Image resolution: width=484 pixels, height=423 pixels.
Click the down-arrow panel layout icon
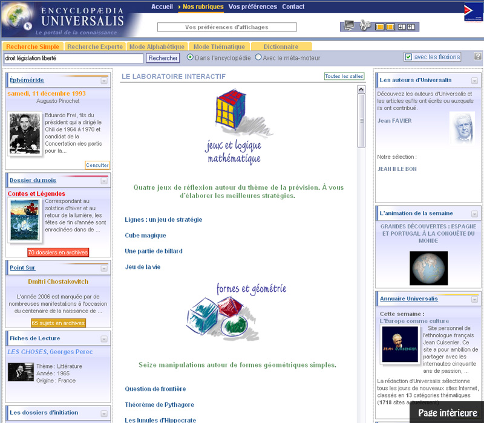pos(402,27)
